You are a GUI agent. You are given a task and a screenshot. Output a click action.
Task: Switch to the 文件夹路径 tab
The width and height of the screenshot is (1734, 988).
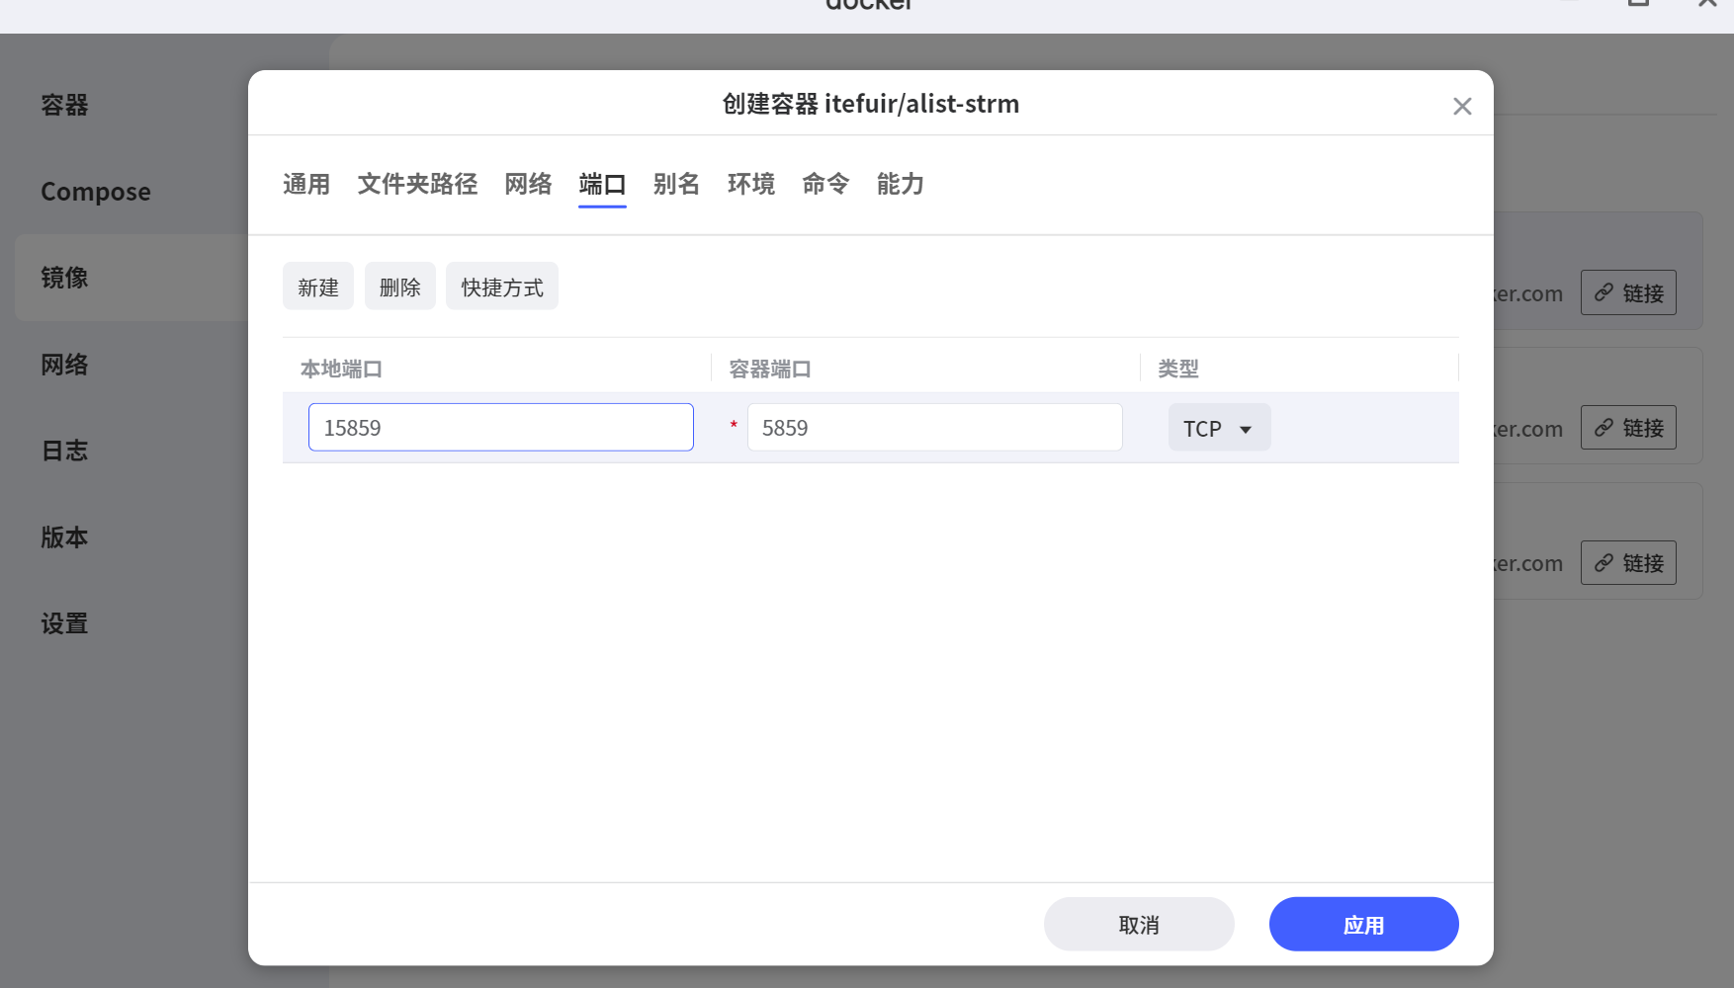point(417,185)
